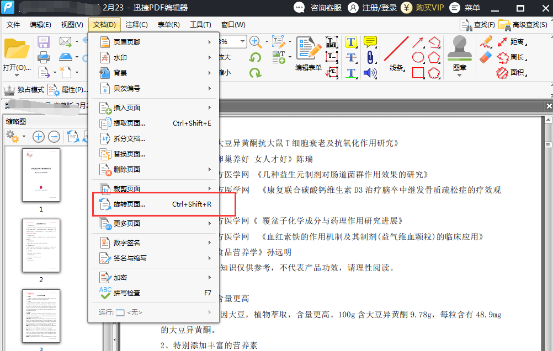Select the edit text content tool icon
Viewport: 553px width, 351px height.
click(x=278, y=42)
